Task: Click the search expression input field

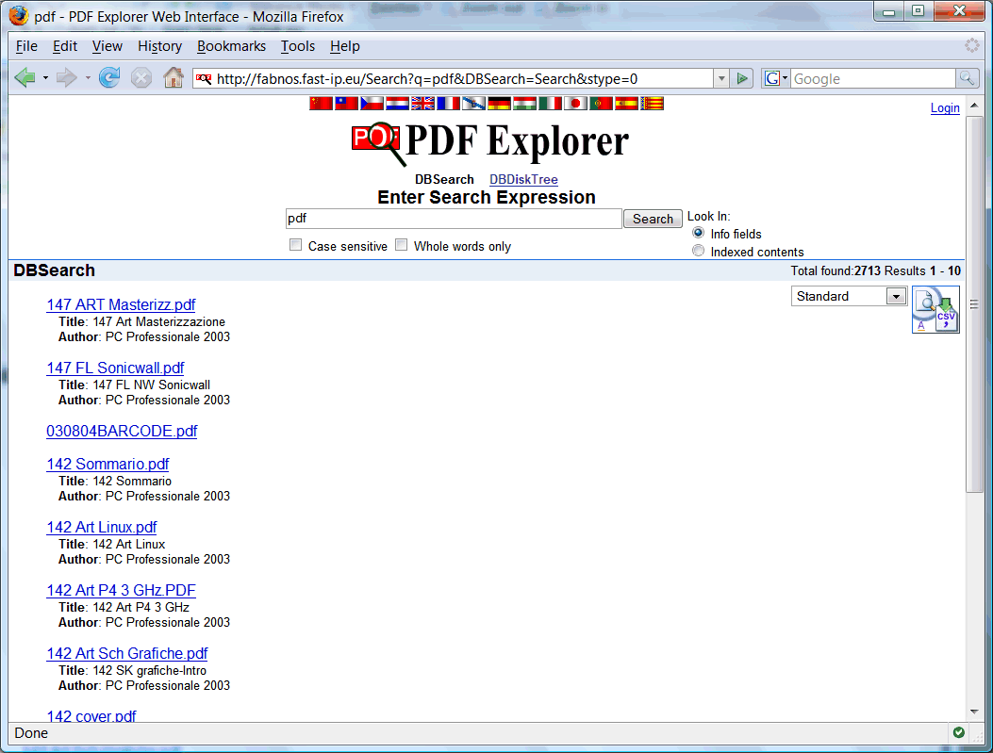Action: click(453, 219)
